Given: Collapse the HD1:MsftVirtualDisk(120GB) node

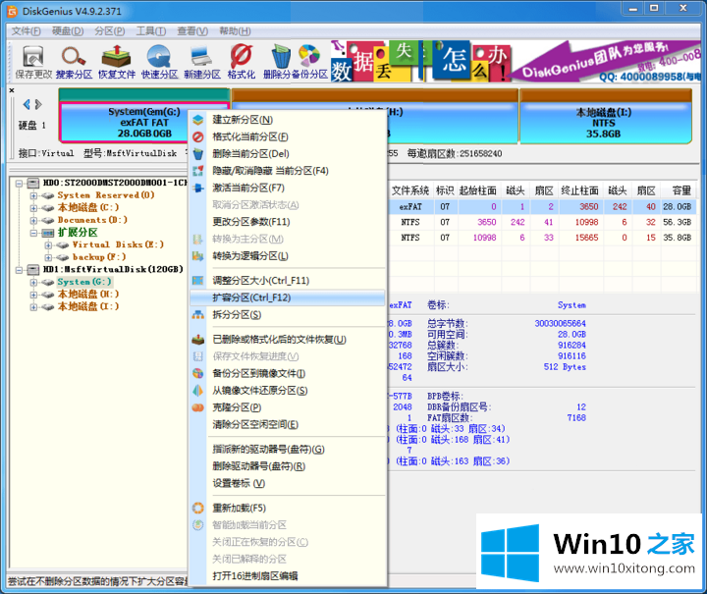Looking at the screenshot, I should (x=20, y=270).
